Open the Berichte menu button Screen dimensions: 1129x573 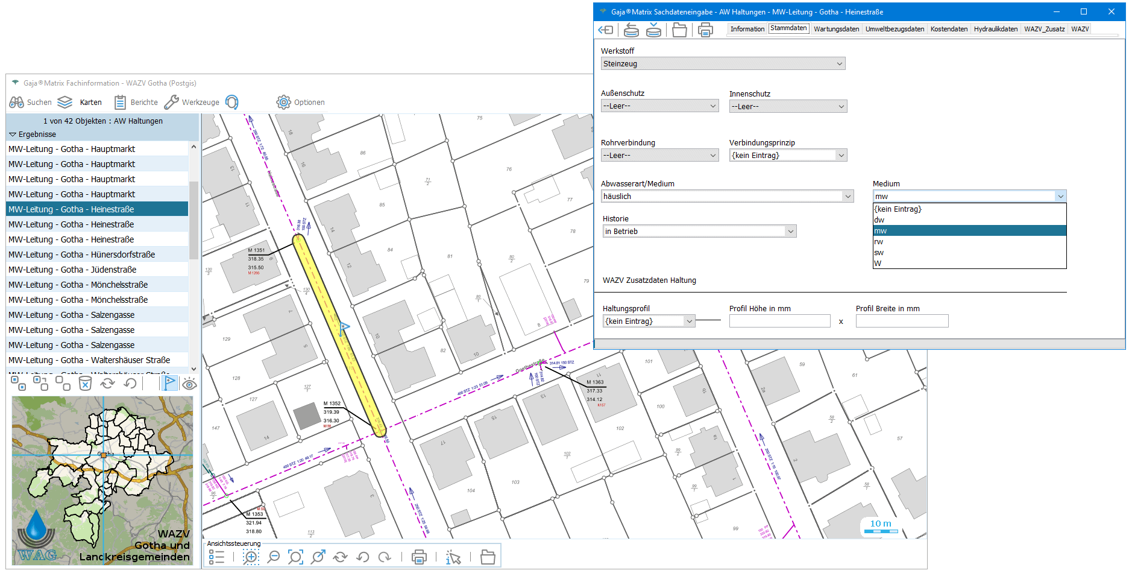pyautogui.click(x=136, y=103)
